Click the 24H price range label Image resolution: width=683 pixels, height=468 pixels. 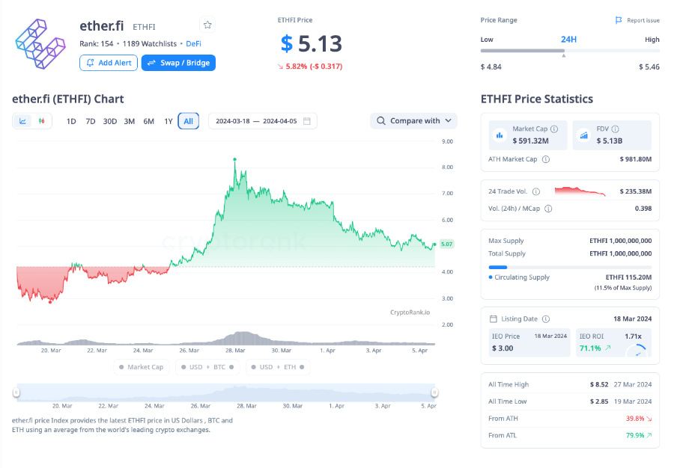(x=568, y=39)
